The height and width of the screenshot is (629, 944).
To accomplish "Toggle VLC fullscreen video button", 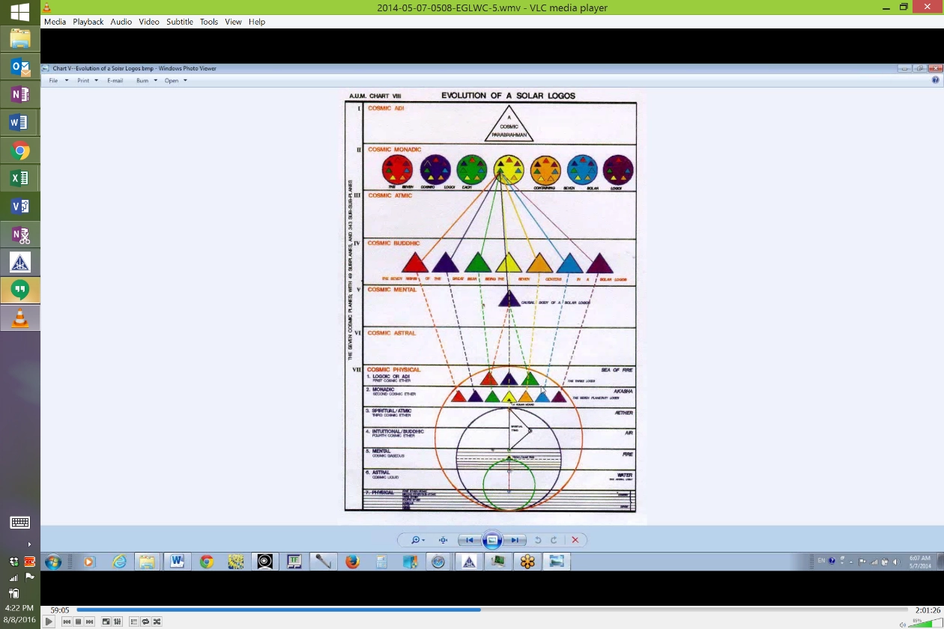I will (106, 622).
